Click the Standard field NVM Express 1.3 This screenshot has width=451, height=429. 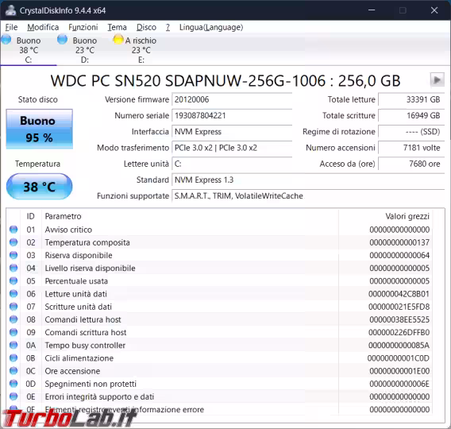click(x=308, y=180)
